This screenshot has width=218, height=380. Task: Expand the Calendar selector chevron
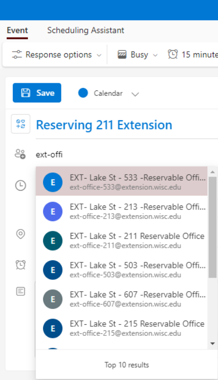[135, 94]
